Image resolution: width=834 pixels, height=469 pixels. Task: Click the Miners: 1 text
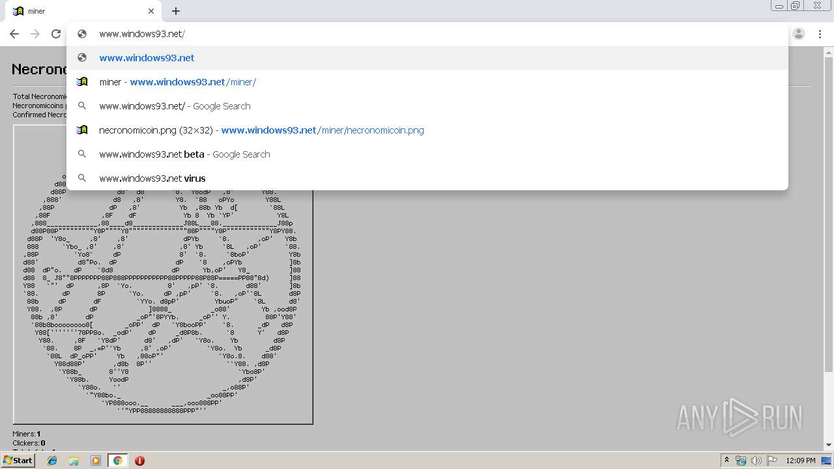(x=27, y=434)
